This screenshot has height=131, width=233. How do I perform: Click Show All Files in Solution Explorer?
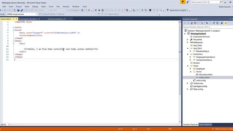coord(217,23)
